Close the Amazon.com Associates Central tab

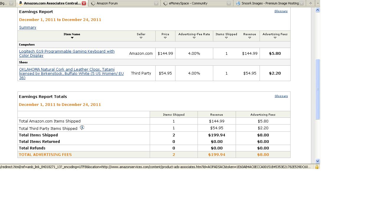84,3
